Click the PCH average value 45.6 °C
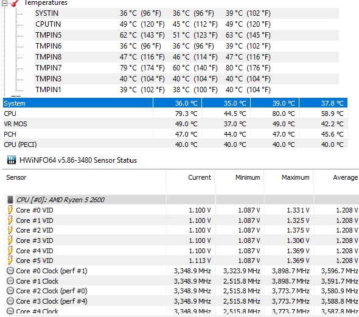 (332, 134)
